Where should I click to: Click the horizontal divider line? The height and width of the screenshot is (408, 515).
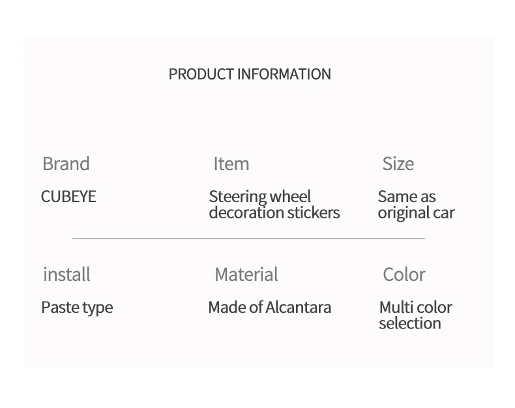(248, 238)
